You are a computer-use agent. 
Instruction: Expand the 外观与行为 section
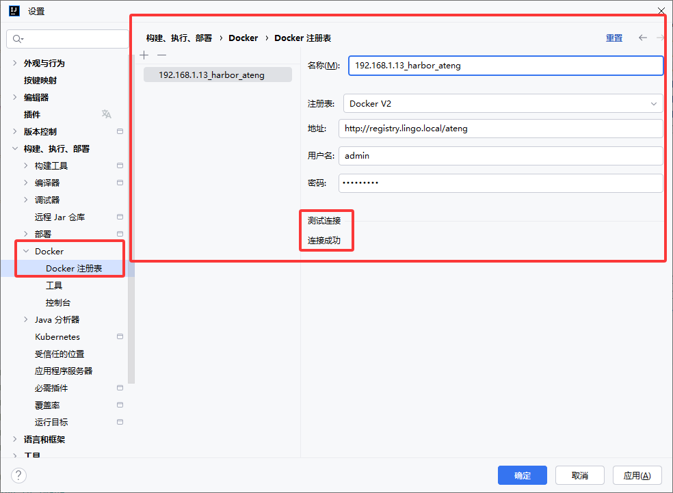click(x=15, y=63)
